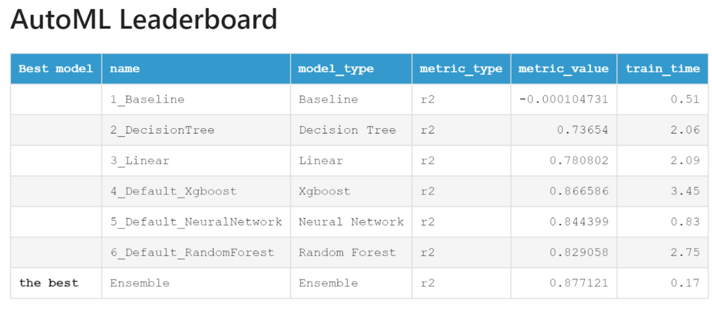Click the Random Forest model_type cell

351,253
